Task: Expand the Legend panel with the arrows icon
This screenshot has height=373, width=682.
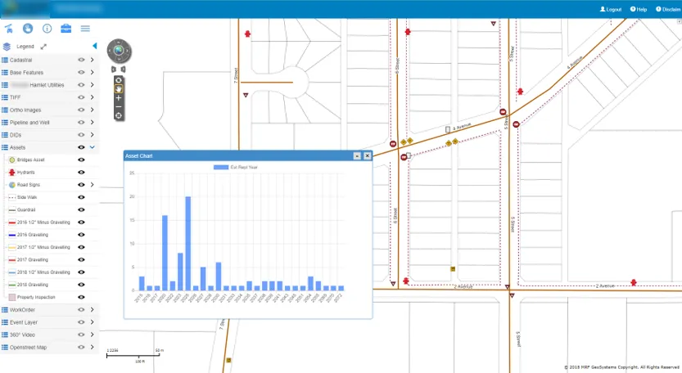Action: click(43, 47)
